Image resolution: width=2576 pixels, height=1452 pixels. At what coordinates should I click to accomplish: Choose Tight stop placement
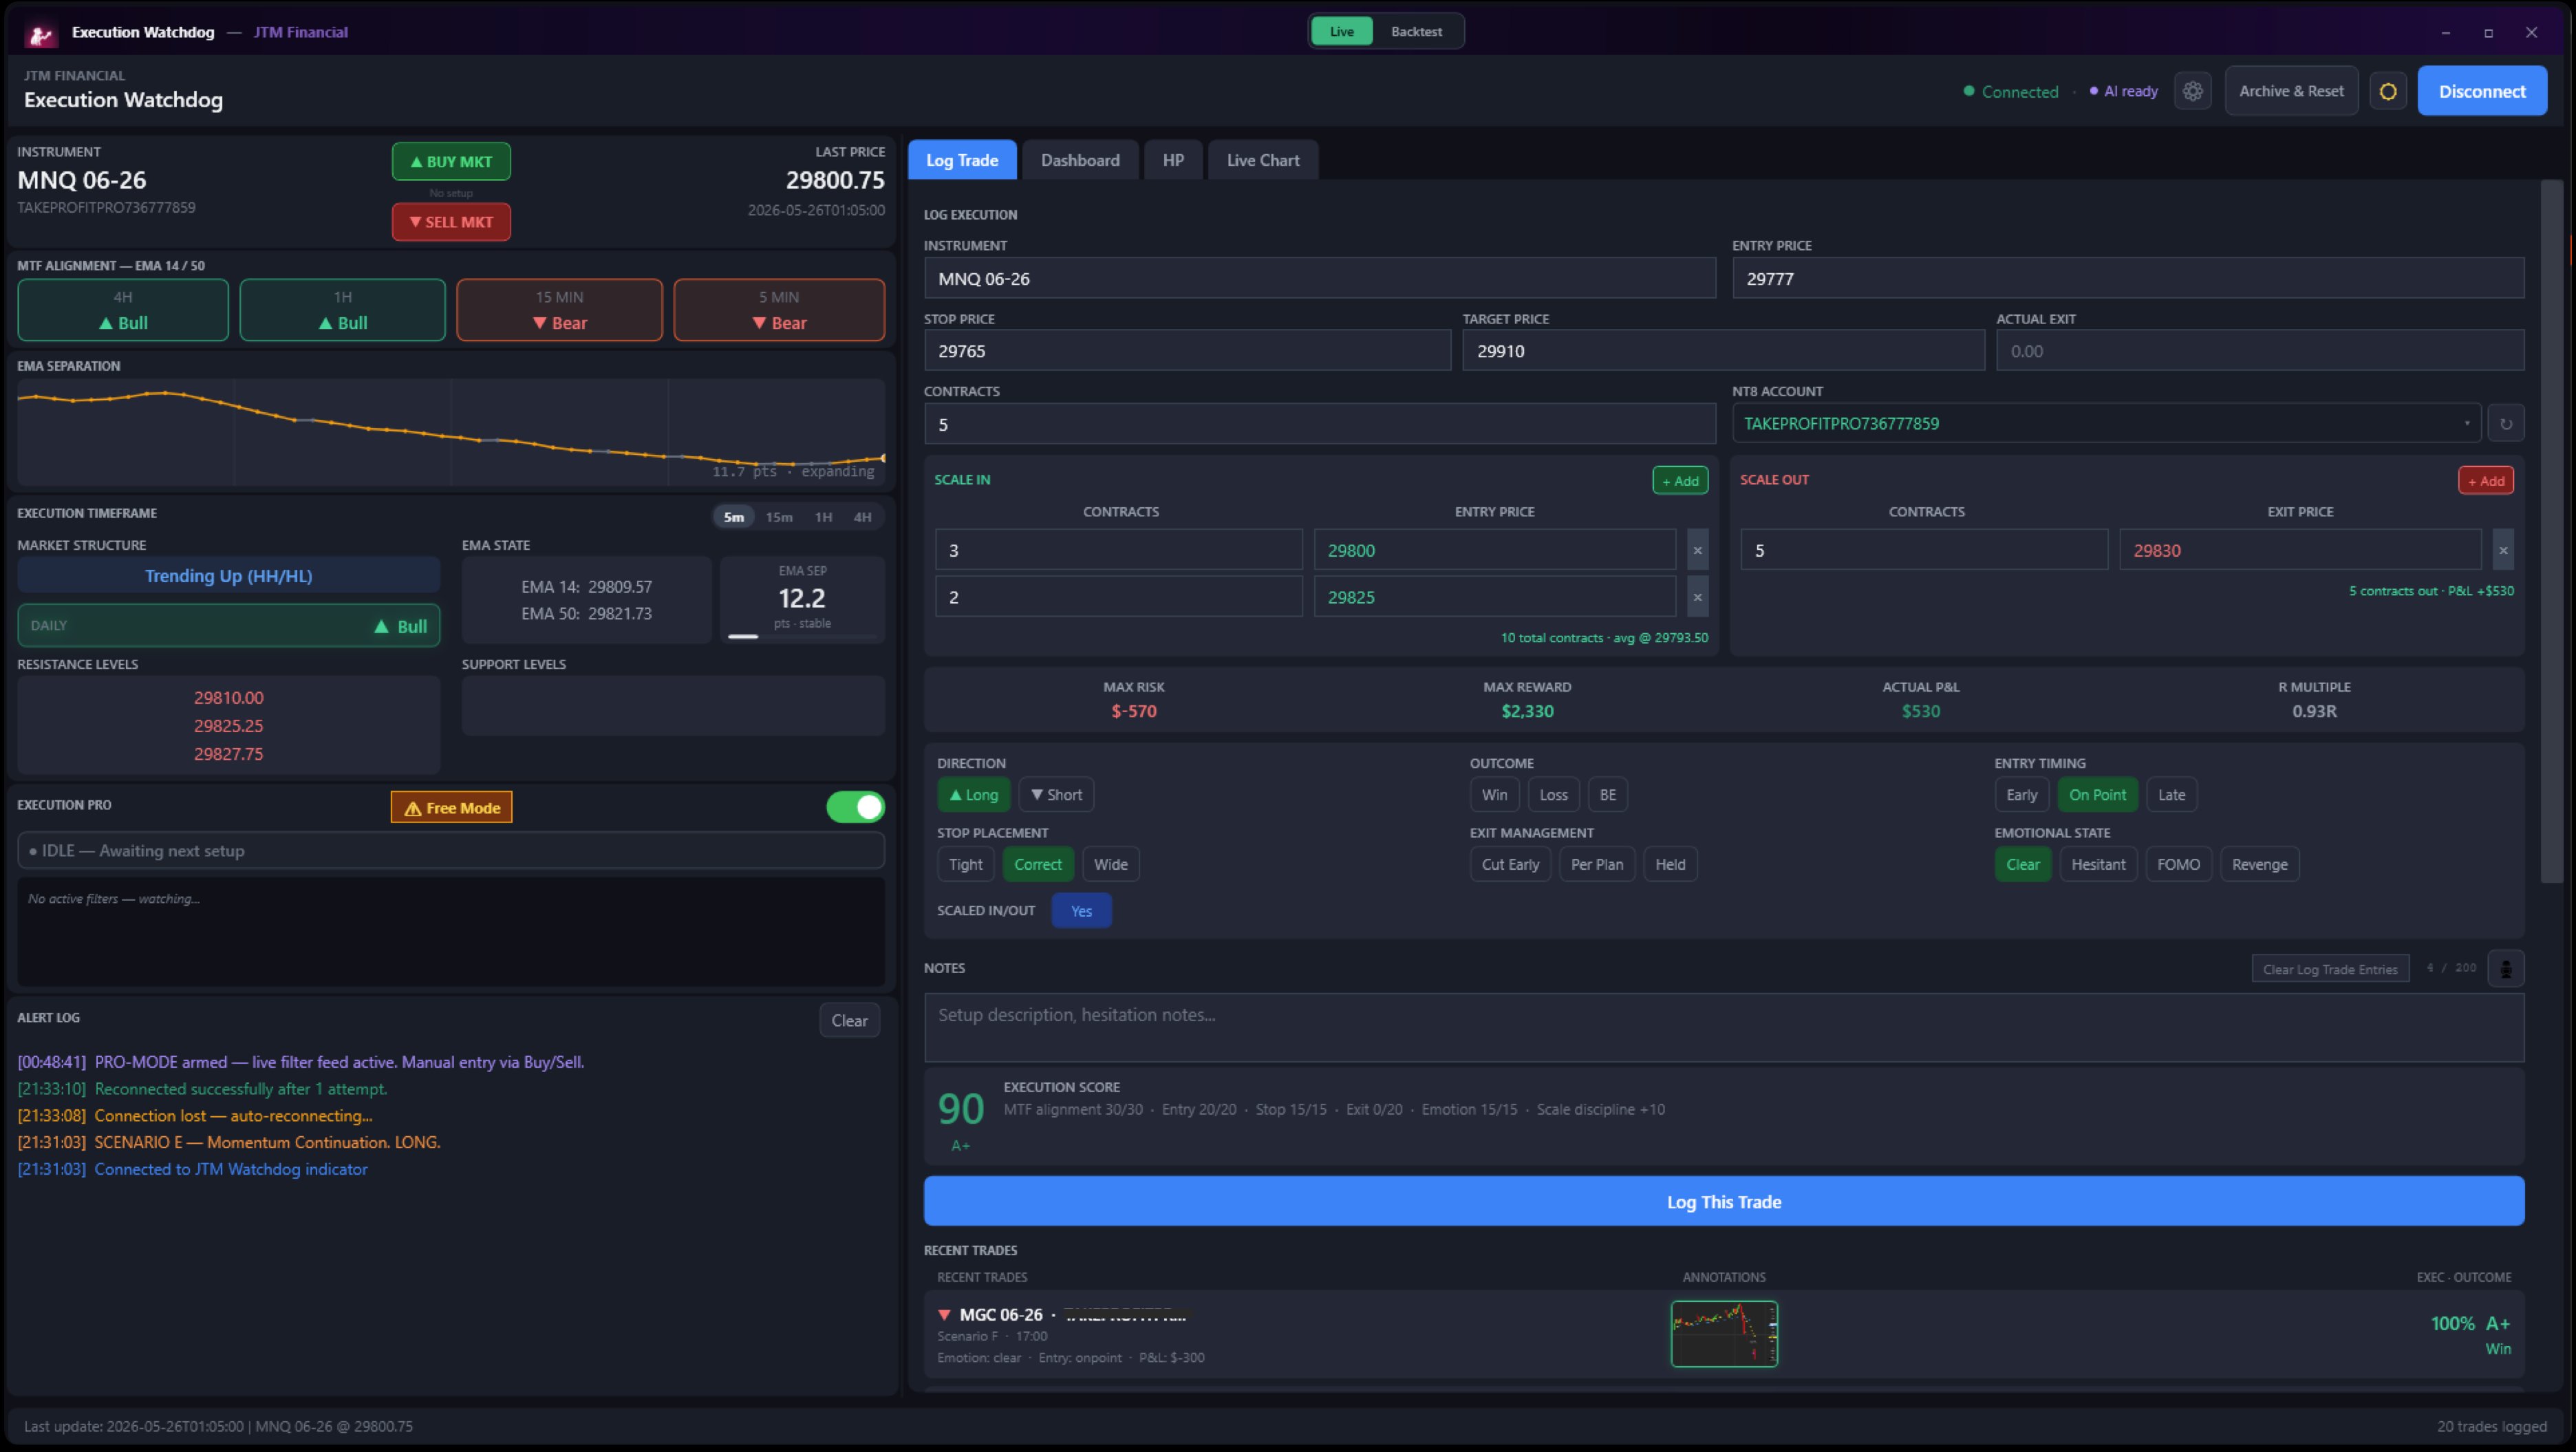pyautogui.click(x=965, y=865)
